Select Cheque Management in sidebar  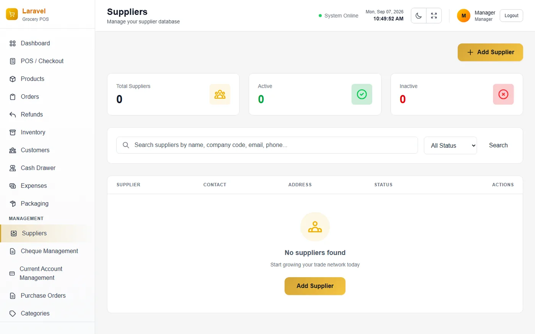(x=47, y=251)
